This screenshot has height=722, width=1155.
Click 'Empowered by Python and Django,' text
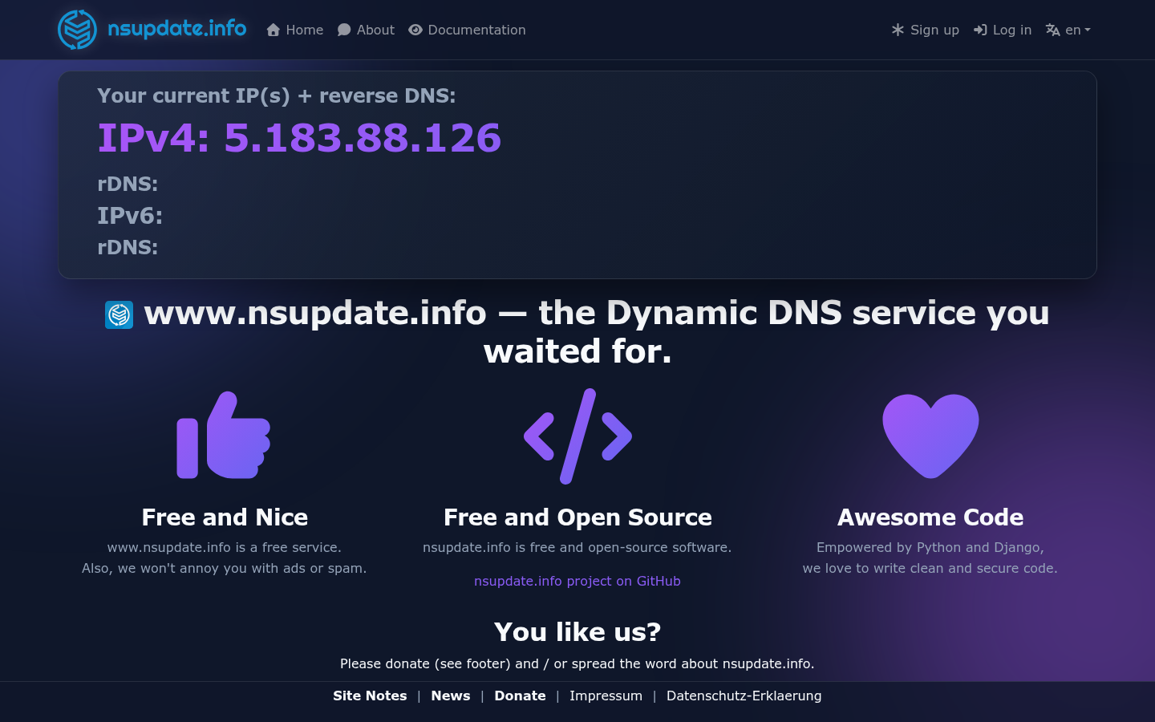pyautogui.click(x=930, y=547)
